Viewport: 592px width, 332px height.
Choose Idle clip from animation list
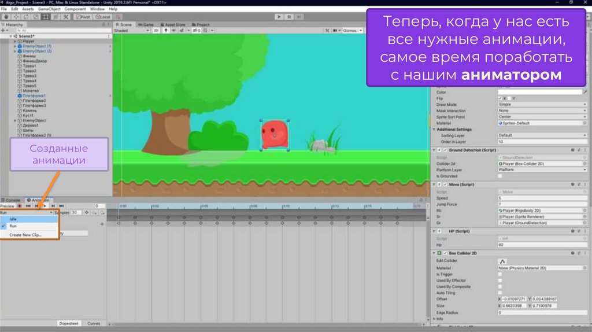pyautogui.click(x=13, y=219)
